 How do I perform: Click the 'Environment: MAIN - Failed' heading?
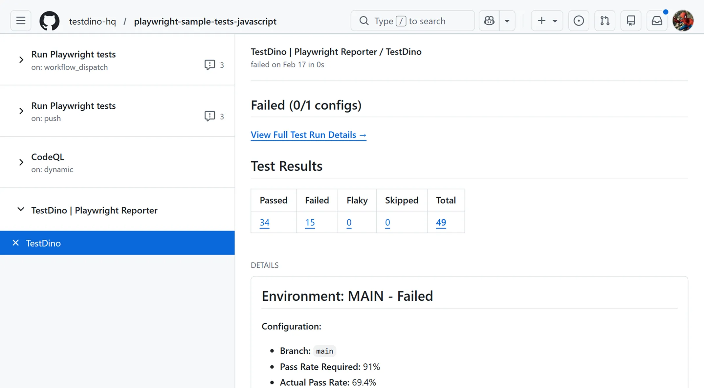347,296
